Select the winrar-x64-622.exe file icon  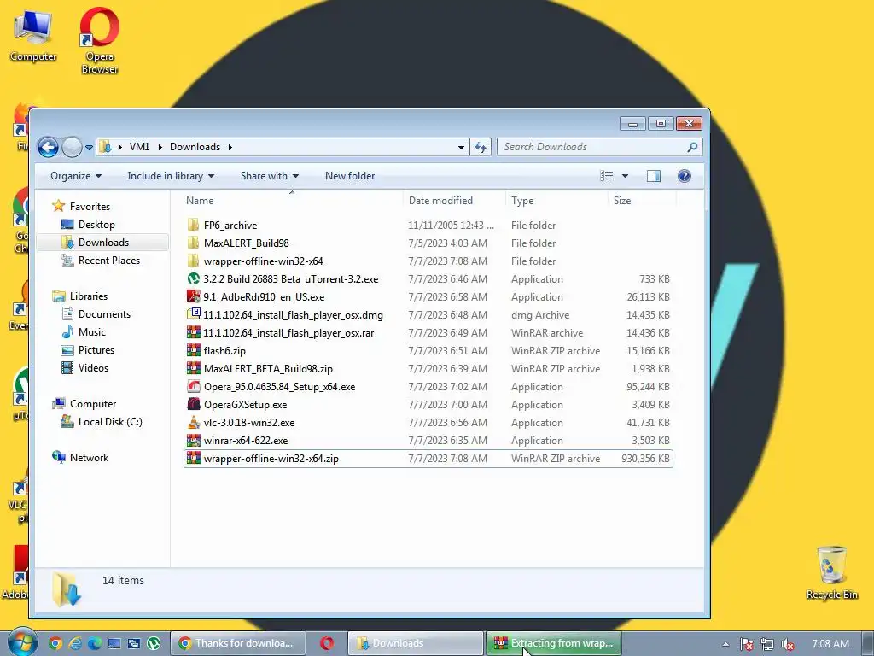tap(194, 441)
